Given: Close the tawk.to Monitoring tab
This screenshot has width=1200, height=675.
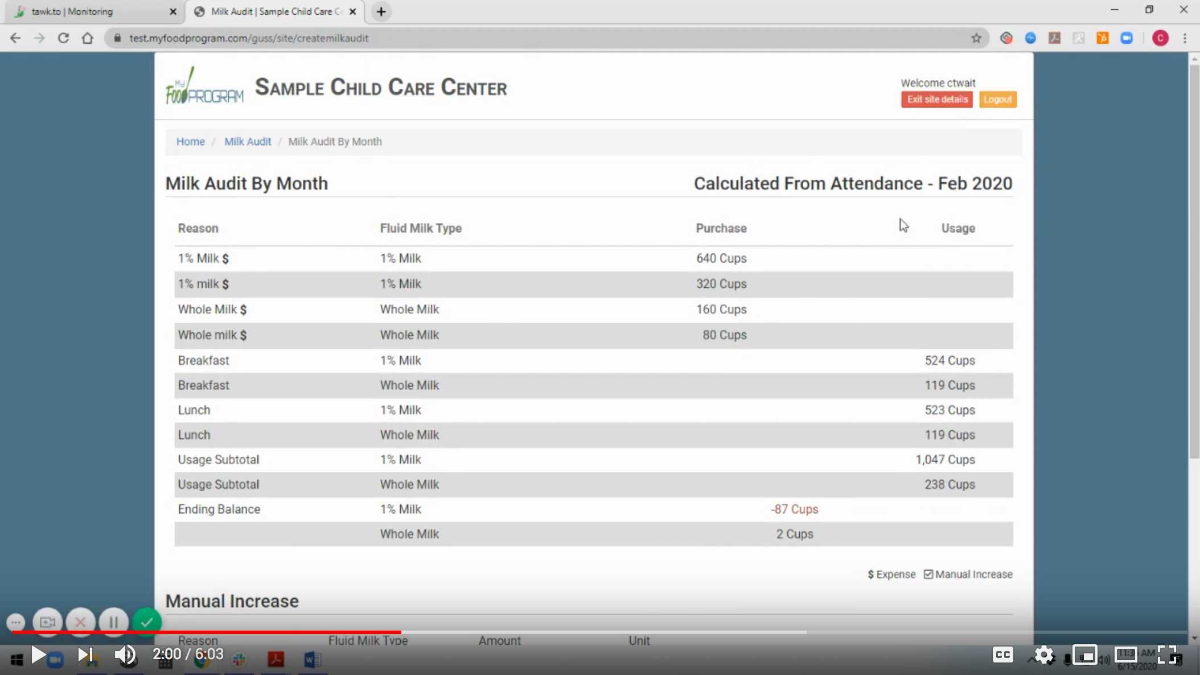Looking at the screenshot, I should (x=173, y=11).
